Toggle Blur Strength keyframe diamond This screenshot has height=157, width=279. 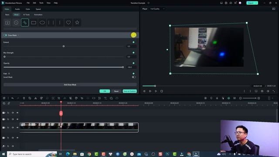coord(133,53)
